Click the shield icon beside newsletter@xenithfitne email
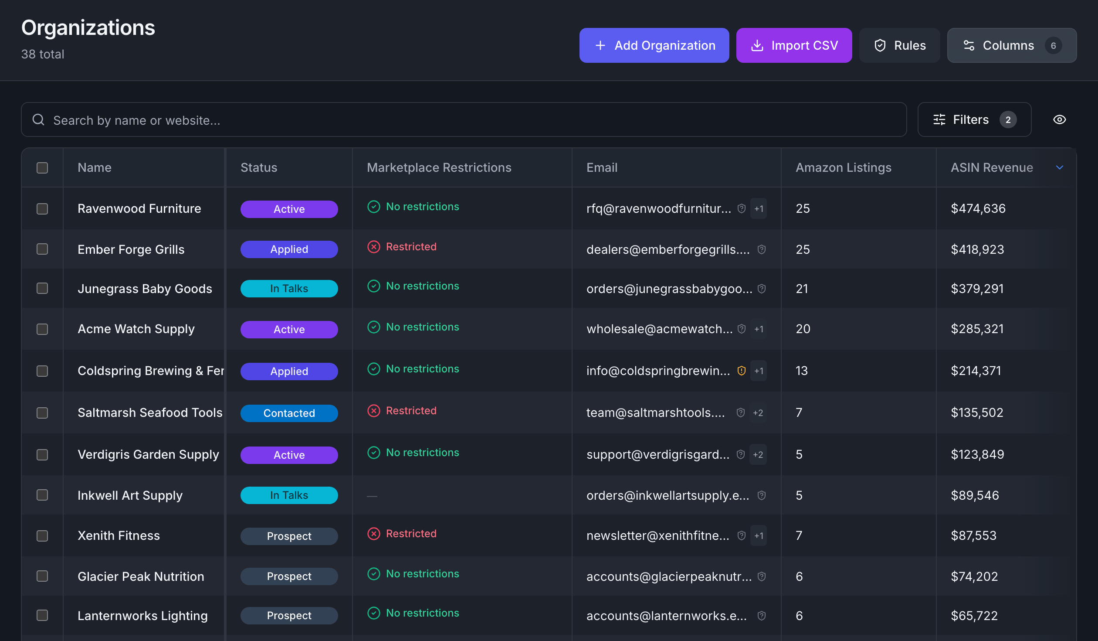 tap(741, 535)
